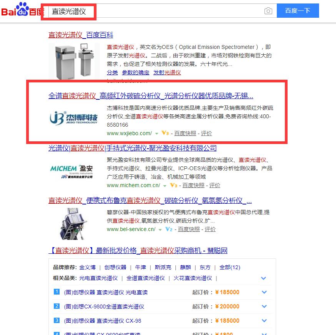This screenshot has height=335, width=336.
Task: Click the 百度快照 link under wxjiebo result
Action: pyautogui.click(x=185, y=133)
